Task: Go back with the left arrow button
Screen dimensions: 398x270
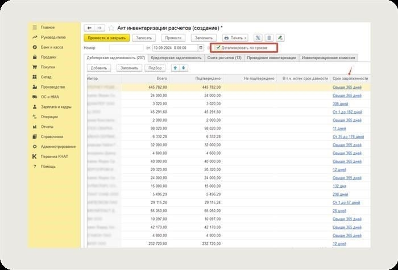Action: (x=89, y=28)
